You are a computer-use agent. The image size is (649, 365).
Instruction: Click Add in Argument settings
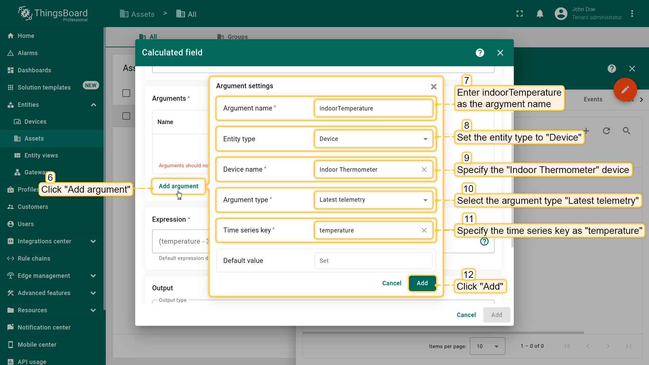422,283
